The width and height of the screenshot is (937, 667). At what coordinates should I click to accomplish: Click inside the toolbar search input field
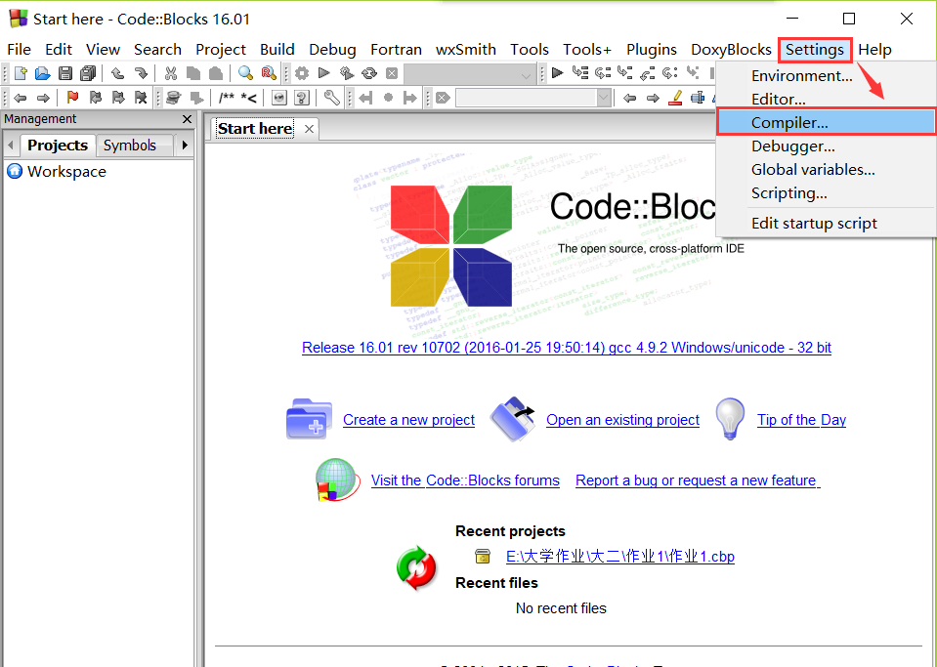pos(527,98)
